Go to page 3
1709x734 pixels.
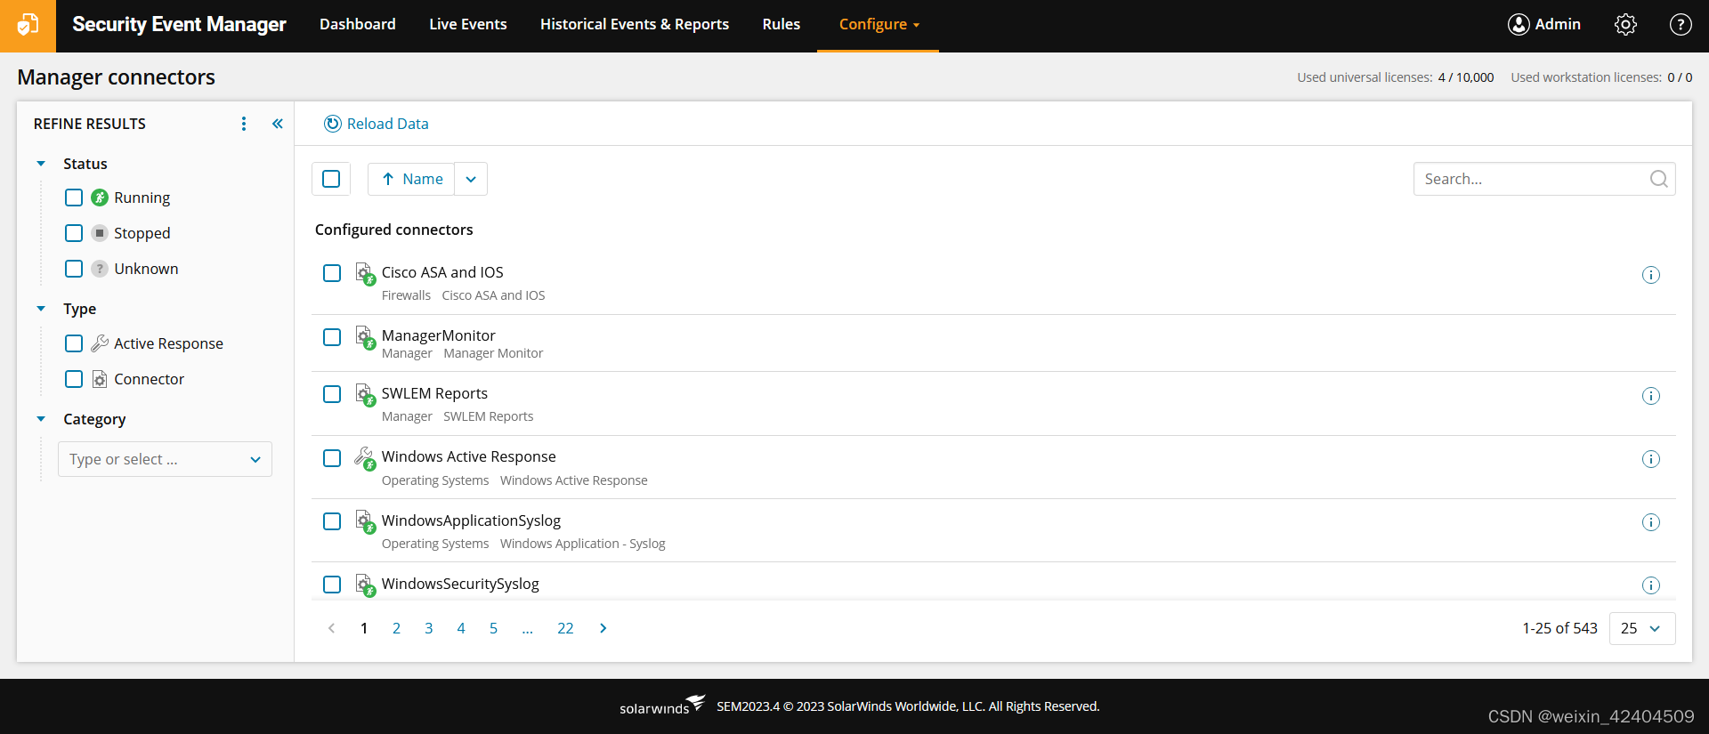(x=429, y=628)
